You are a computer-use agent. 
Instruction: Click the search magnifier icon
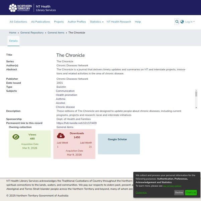177,22
